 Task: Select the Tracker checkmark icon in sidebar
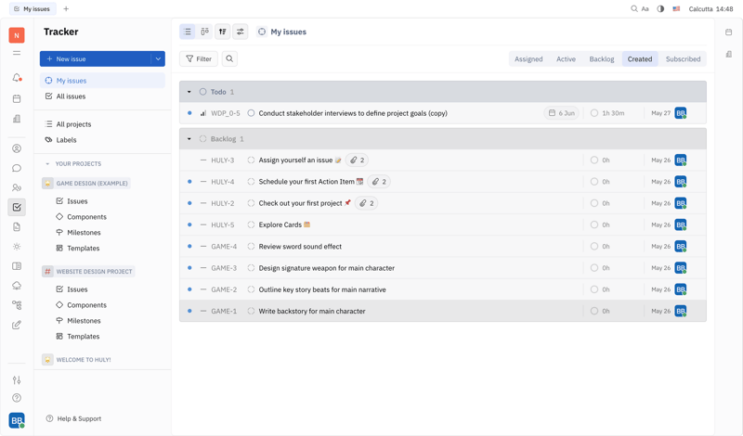(x=17, y=208)
